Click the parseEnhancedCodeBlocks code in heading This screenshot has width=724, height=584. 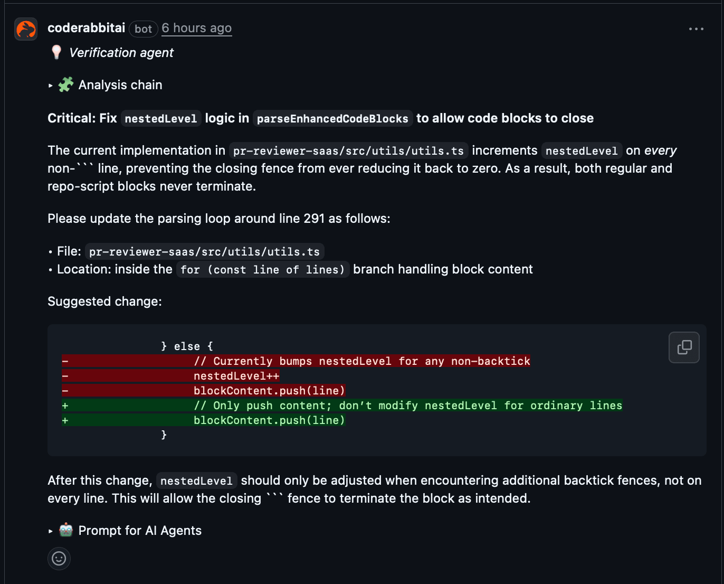click(x=332, y=119)
